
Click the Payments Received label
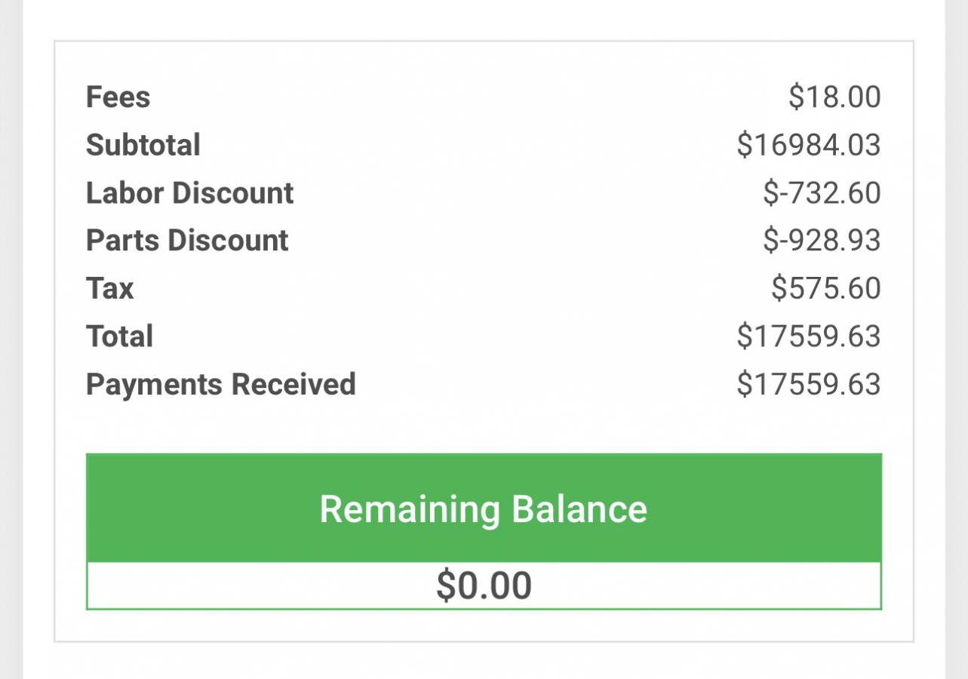[220, 384]
